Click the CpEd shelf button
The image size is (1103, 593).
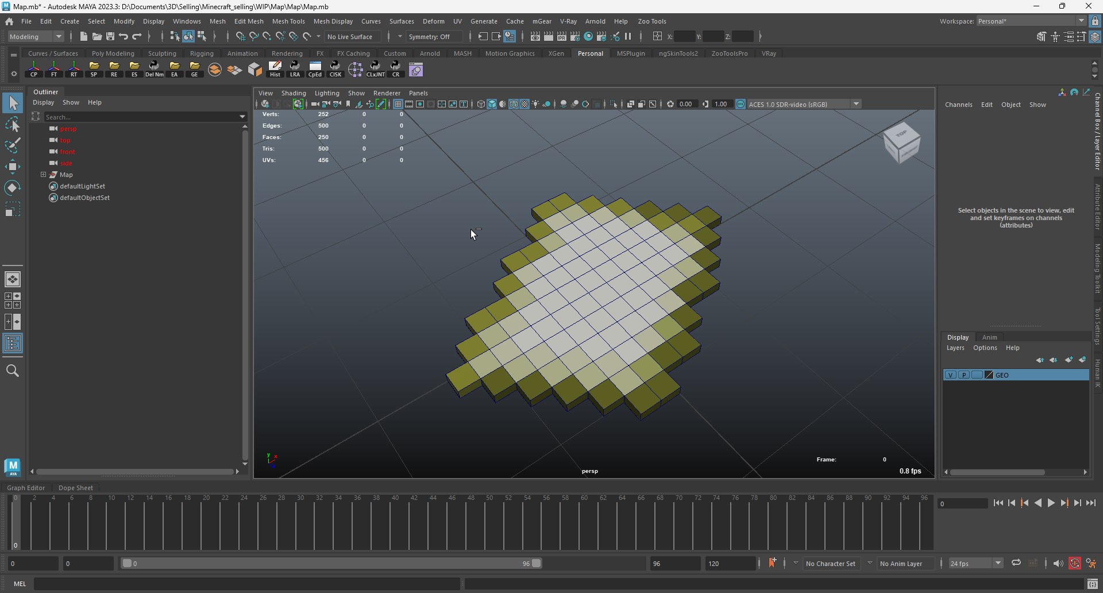pyautogui.click(x=315, y=70)
